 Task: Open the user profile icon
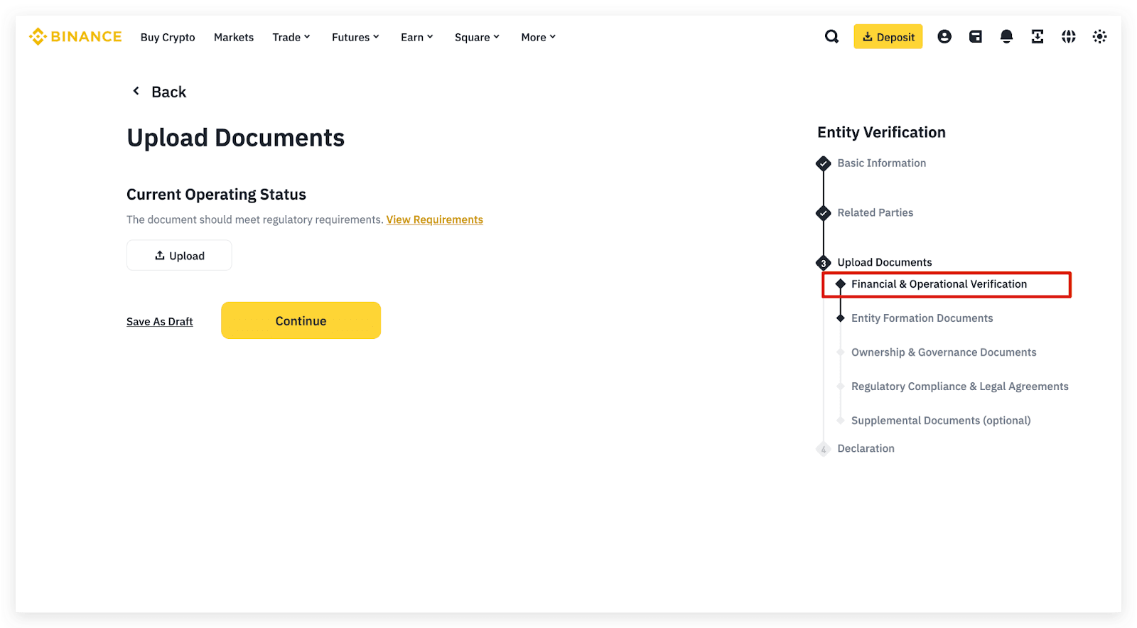click(x=944, y=37)
